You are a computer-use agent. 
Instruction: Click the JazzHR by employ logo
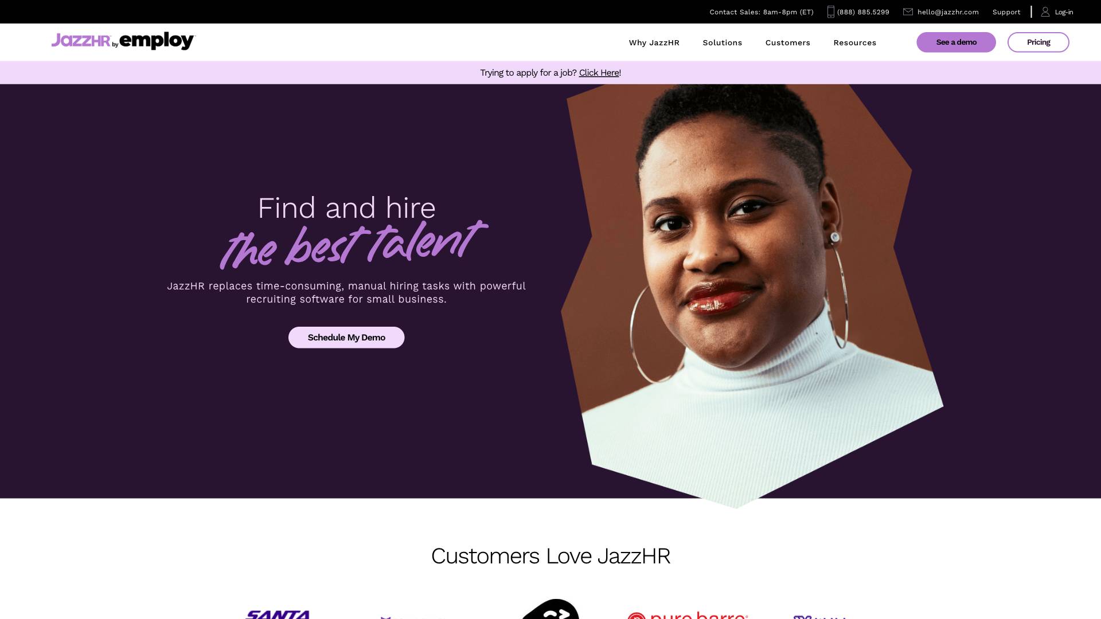(x=123, y=41)
